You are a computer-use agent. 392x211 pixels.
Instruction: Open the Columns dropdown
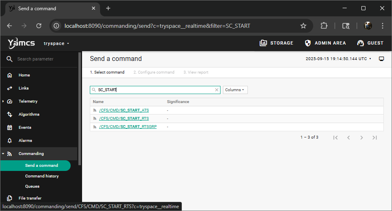click(235, 90)
